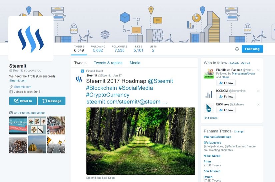This screenshot has height=182, width=275.
Task: Click #CryptoCurrency hashtag
Action: coord(108,95)
